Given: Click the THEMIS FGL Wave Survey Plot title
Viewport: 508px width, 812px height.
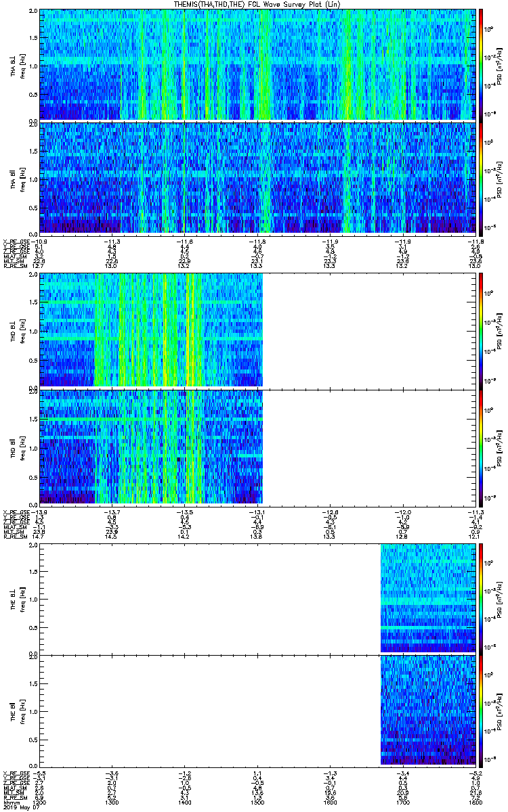Looking at the screenshot, I should point(258,4).
